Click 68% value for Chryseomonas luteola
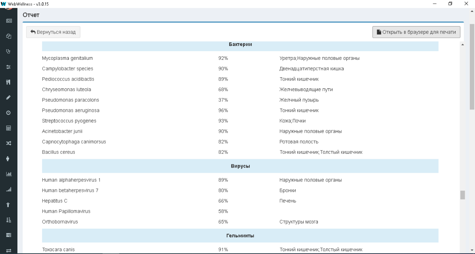Screen dimensions: 475x254 point(223,90)
